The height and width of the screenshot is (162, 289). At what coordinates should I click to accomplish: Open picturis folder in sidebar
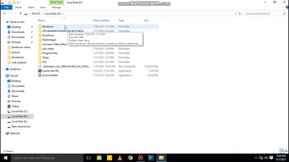point(16,52)
